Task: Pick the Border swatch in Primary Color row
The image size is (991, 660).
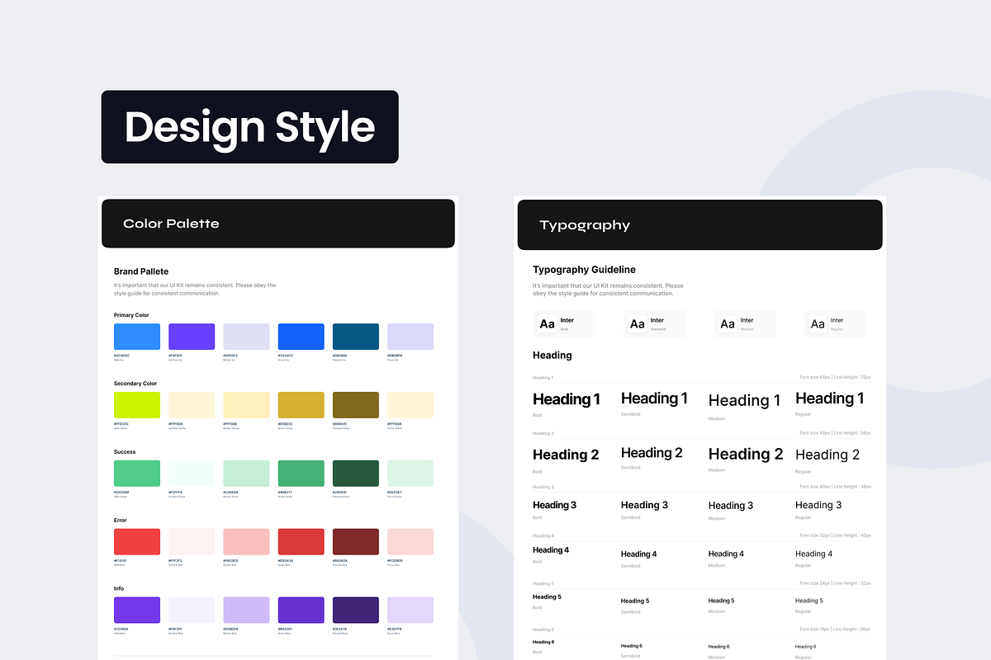Action: (246, 337)
